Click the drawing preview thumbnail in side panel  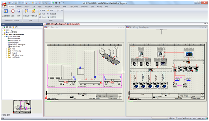(22, 107)
